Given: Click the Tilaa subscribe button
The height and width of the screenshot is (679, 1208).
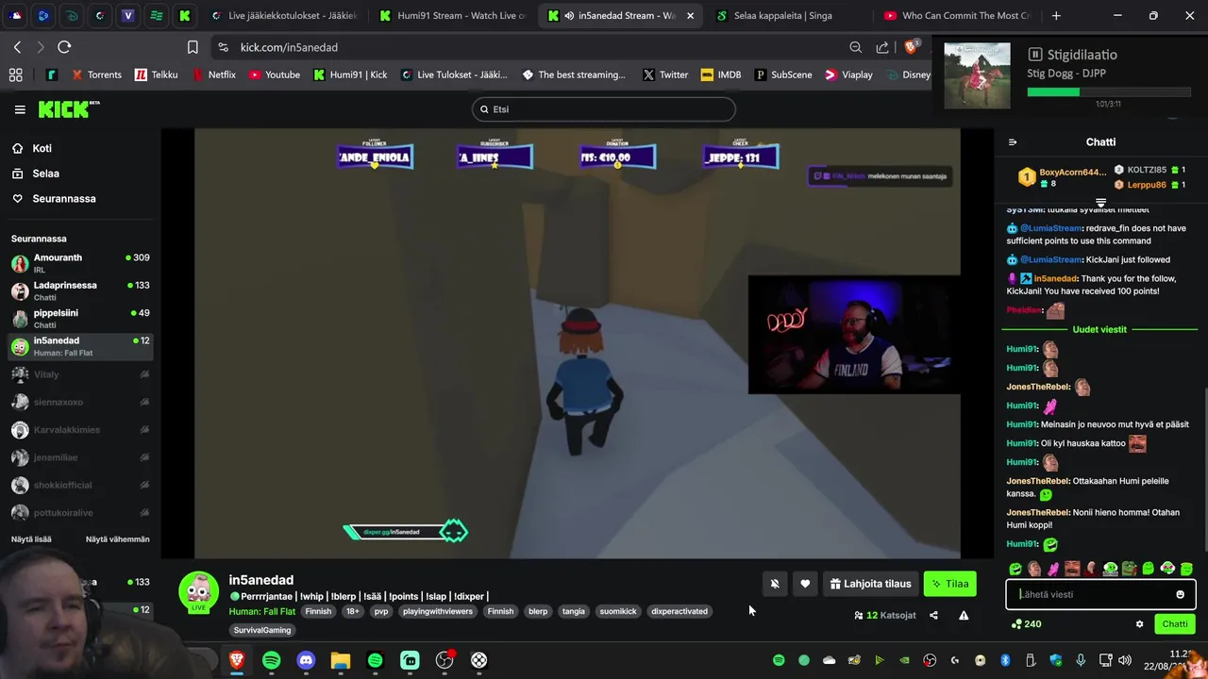Looking at the screenshot, I should (950, 584).
